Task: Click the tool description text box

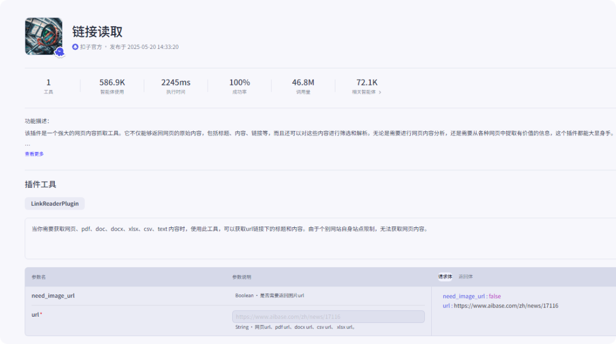Action: (320, 239)
